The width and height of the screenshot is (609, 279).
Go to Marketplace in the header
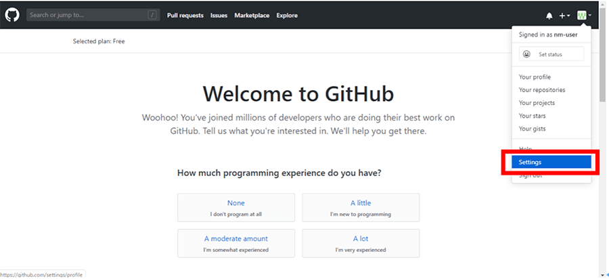click(x=252, y=16)
